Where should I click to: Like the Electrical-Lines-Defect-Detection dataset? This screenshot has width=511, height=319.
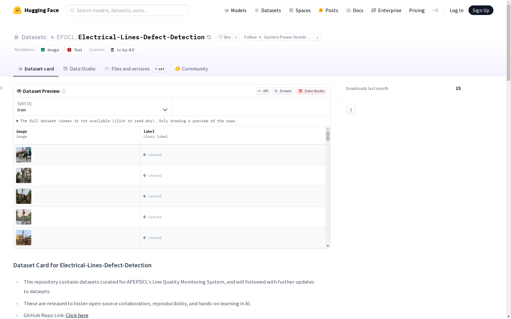225,37
